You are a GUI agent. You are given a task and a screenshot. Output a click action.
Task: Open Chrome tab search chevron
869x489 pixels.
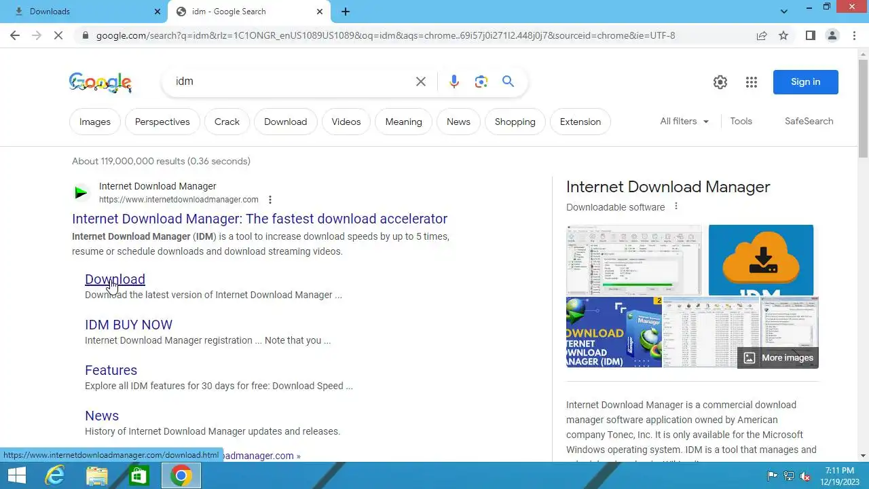tap(784, 12)
